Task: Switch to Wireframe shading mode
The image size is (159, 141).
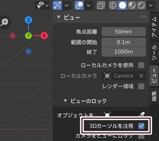Action: pos(113,5)
